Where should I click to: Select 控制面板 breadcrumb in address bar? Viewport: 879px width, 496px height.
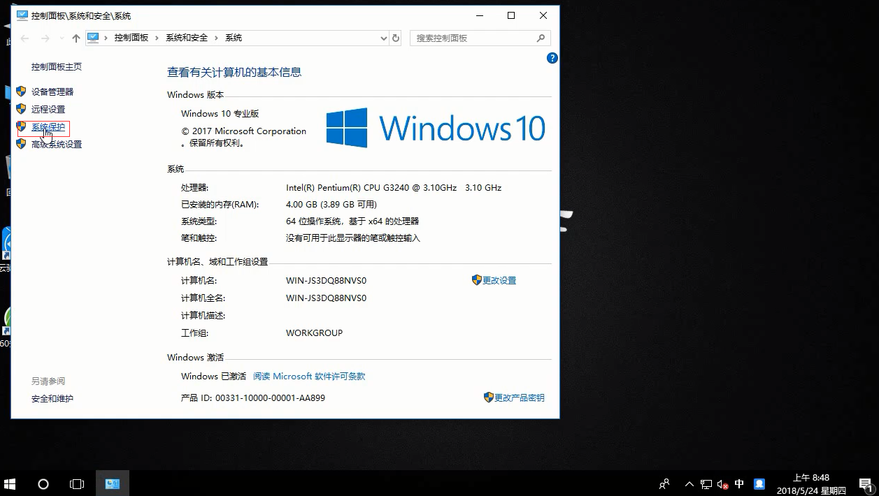(x=131, y=38)
